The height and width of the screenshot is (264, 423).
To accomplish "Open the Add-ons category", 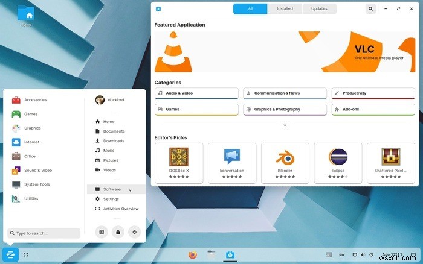I will 373,110.
